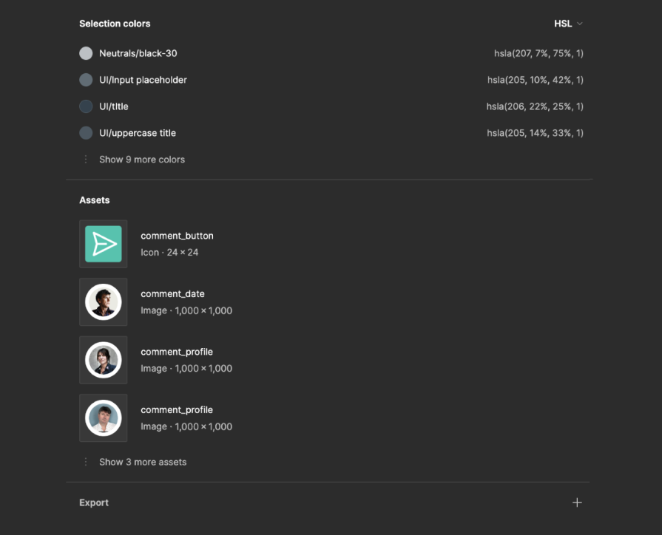
Task: Pick the UI/title color swatch
Action: pos(86,106)
